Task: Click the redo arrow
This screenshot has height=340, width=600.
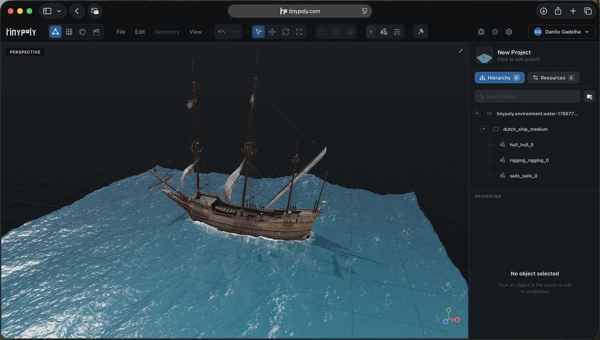Action: point(235,32)
